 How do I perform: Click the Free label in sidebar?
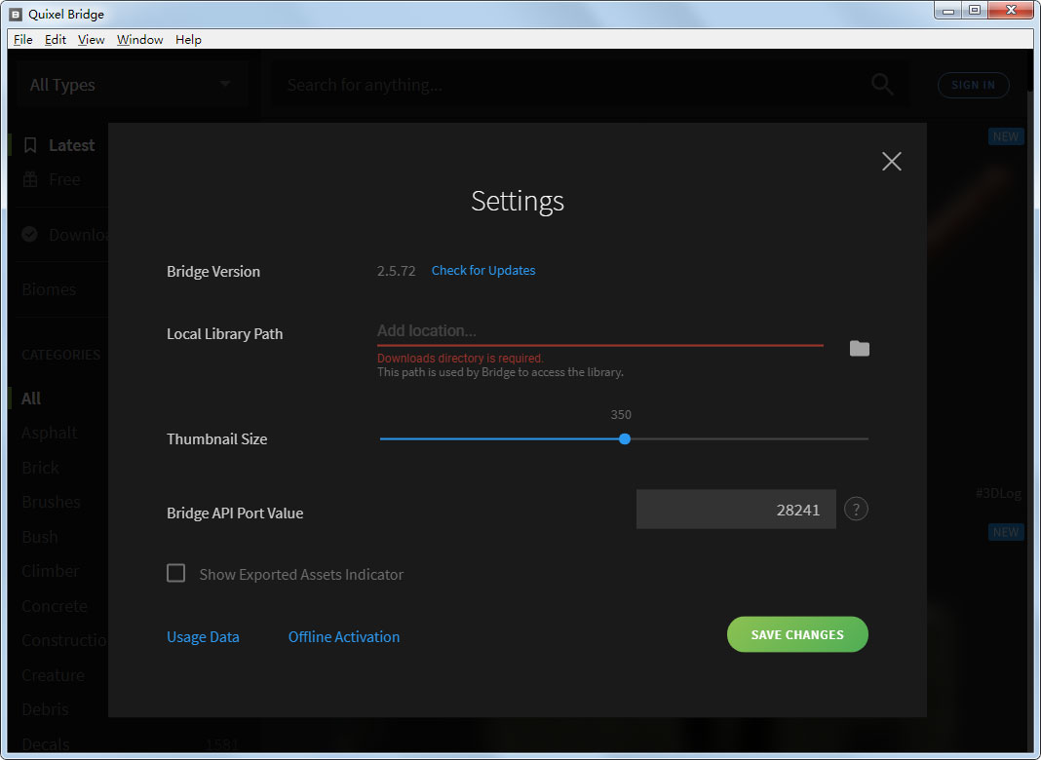pos(64,179)
